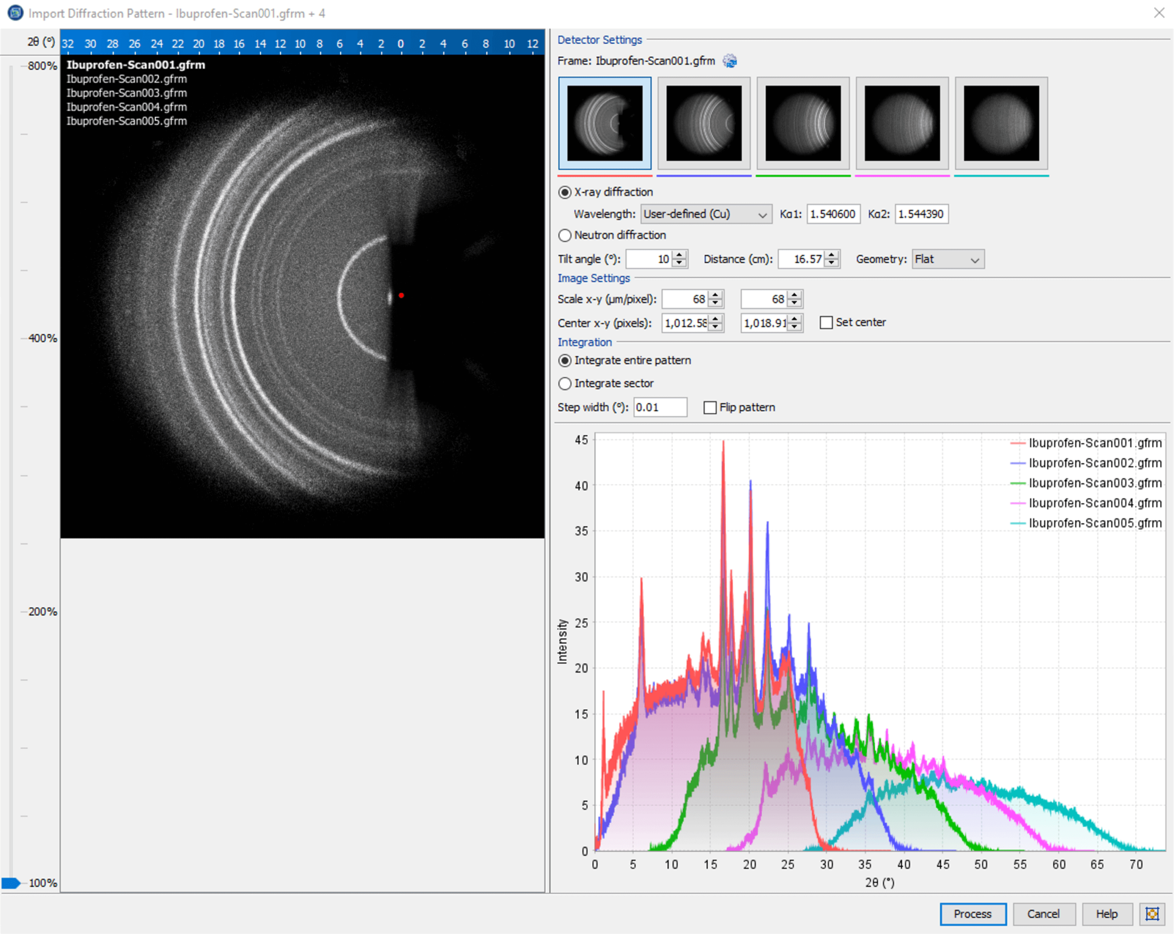The width and height of the screenshot is (1174, 934).
Task: Open the Geometry dropdown showing Flat
Action: [947, 259]
